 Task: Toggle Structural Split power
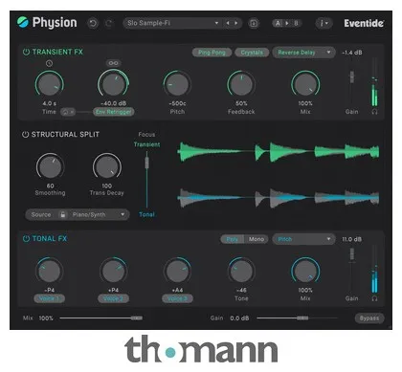[x=25, y=134]
